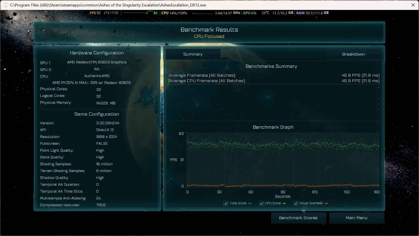Click the Shadow Quality High value
The image size is (419, 236).
click(x=100, y=178)
